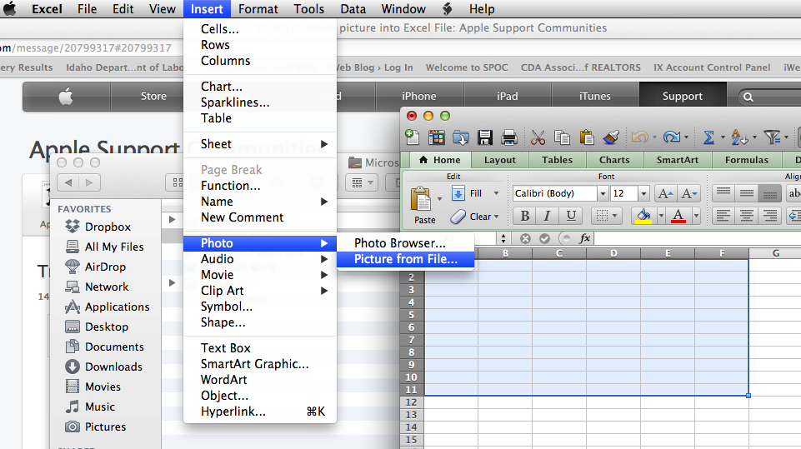Open the Calibri (Body) font name dropdown

(603, 193)
